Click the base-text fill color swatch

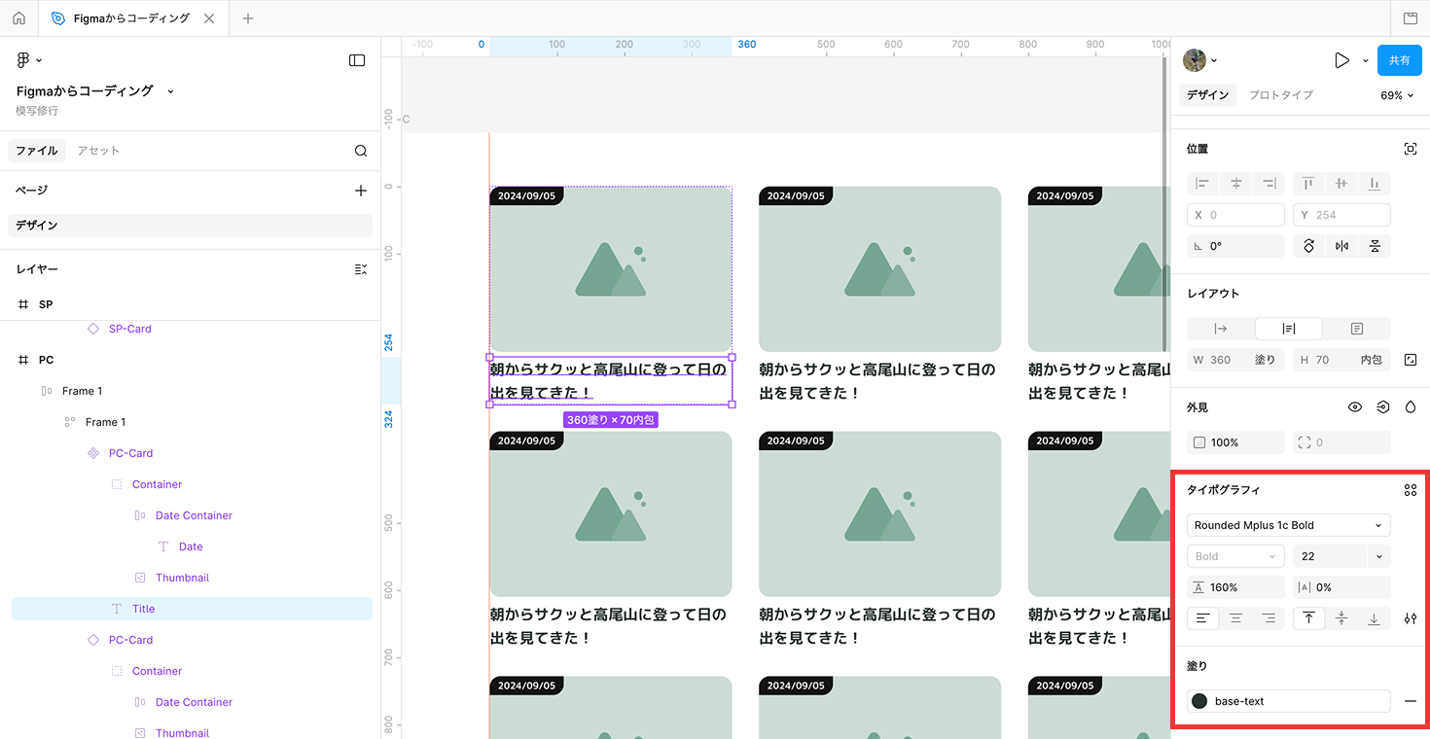[x=1199, y=701]
